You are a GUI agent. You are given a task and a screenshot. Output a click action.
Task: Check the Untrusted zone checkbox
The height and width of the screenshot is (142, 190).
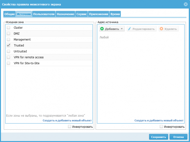point(9,51)
